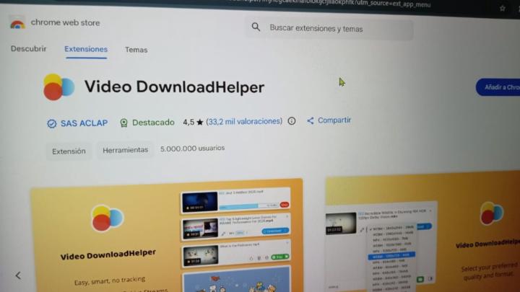The width and height of the screenshot is (520, 292).
Task: Click the Chrome Web Store rainbow logo
Action: click(17, 23)
